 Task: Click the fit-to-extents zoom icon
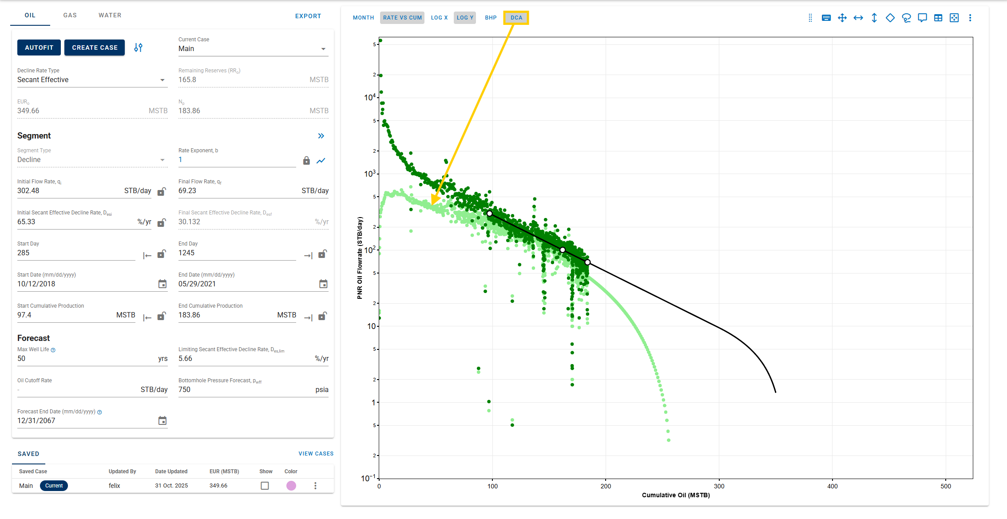click(x=954, y=18)
